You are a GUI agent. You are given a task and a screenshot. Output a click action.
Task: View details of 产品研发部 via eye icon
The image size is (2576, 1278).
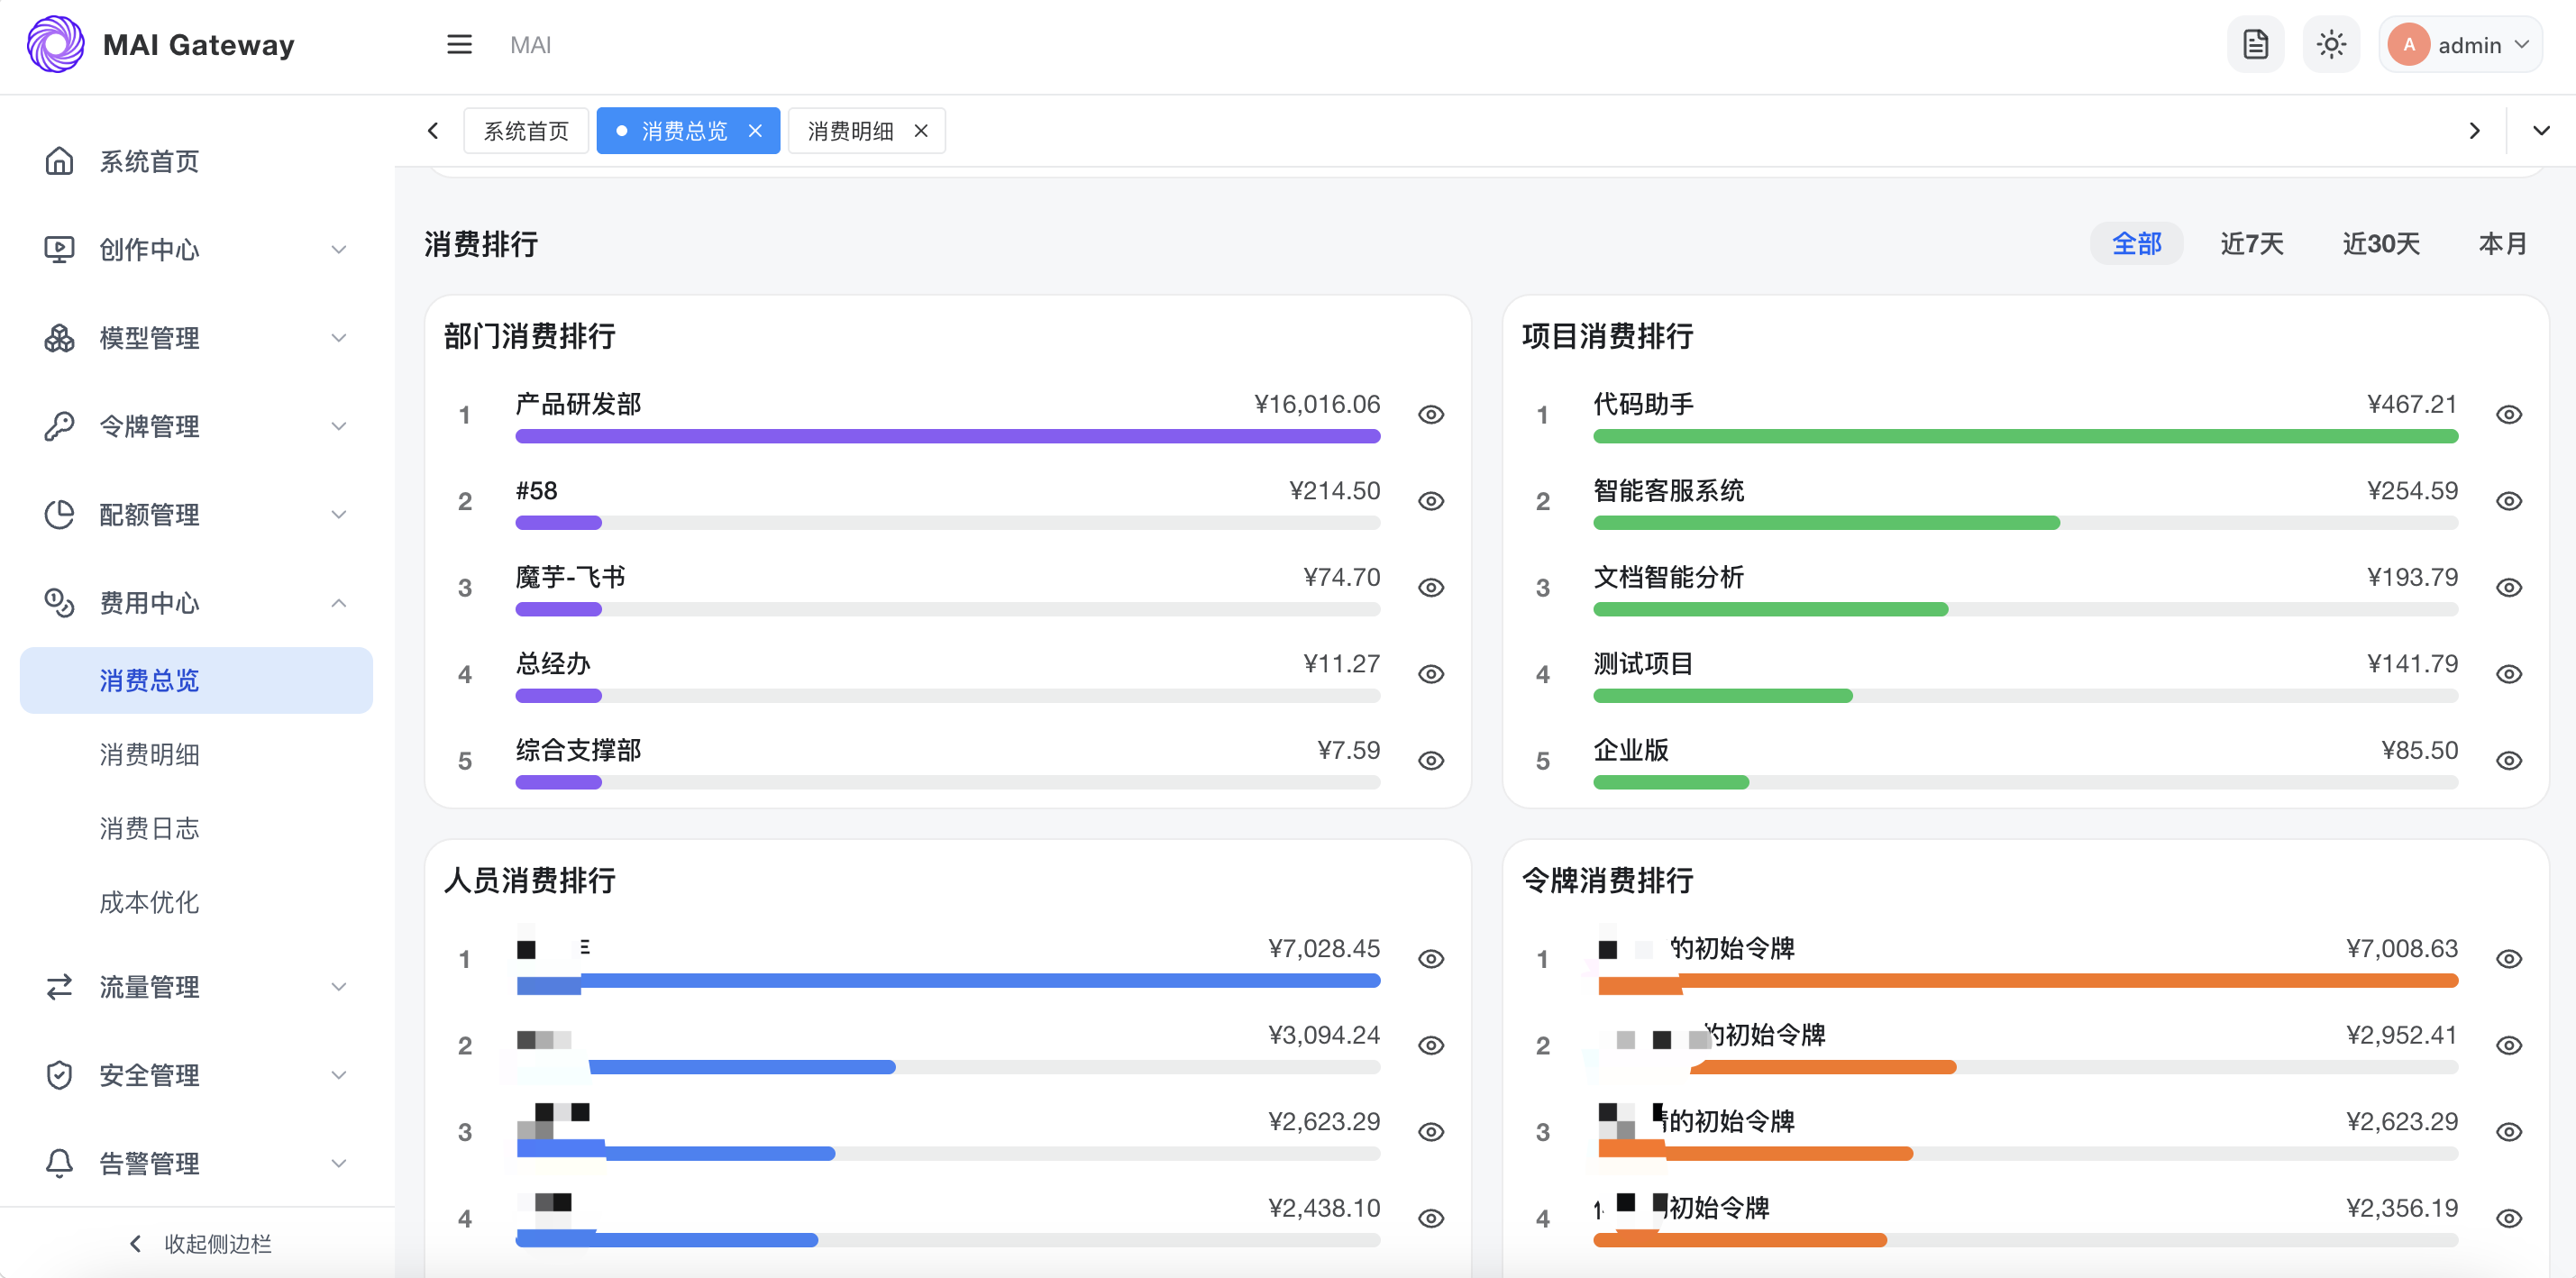coord(1431,415)
